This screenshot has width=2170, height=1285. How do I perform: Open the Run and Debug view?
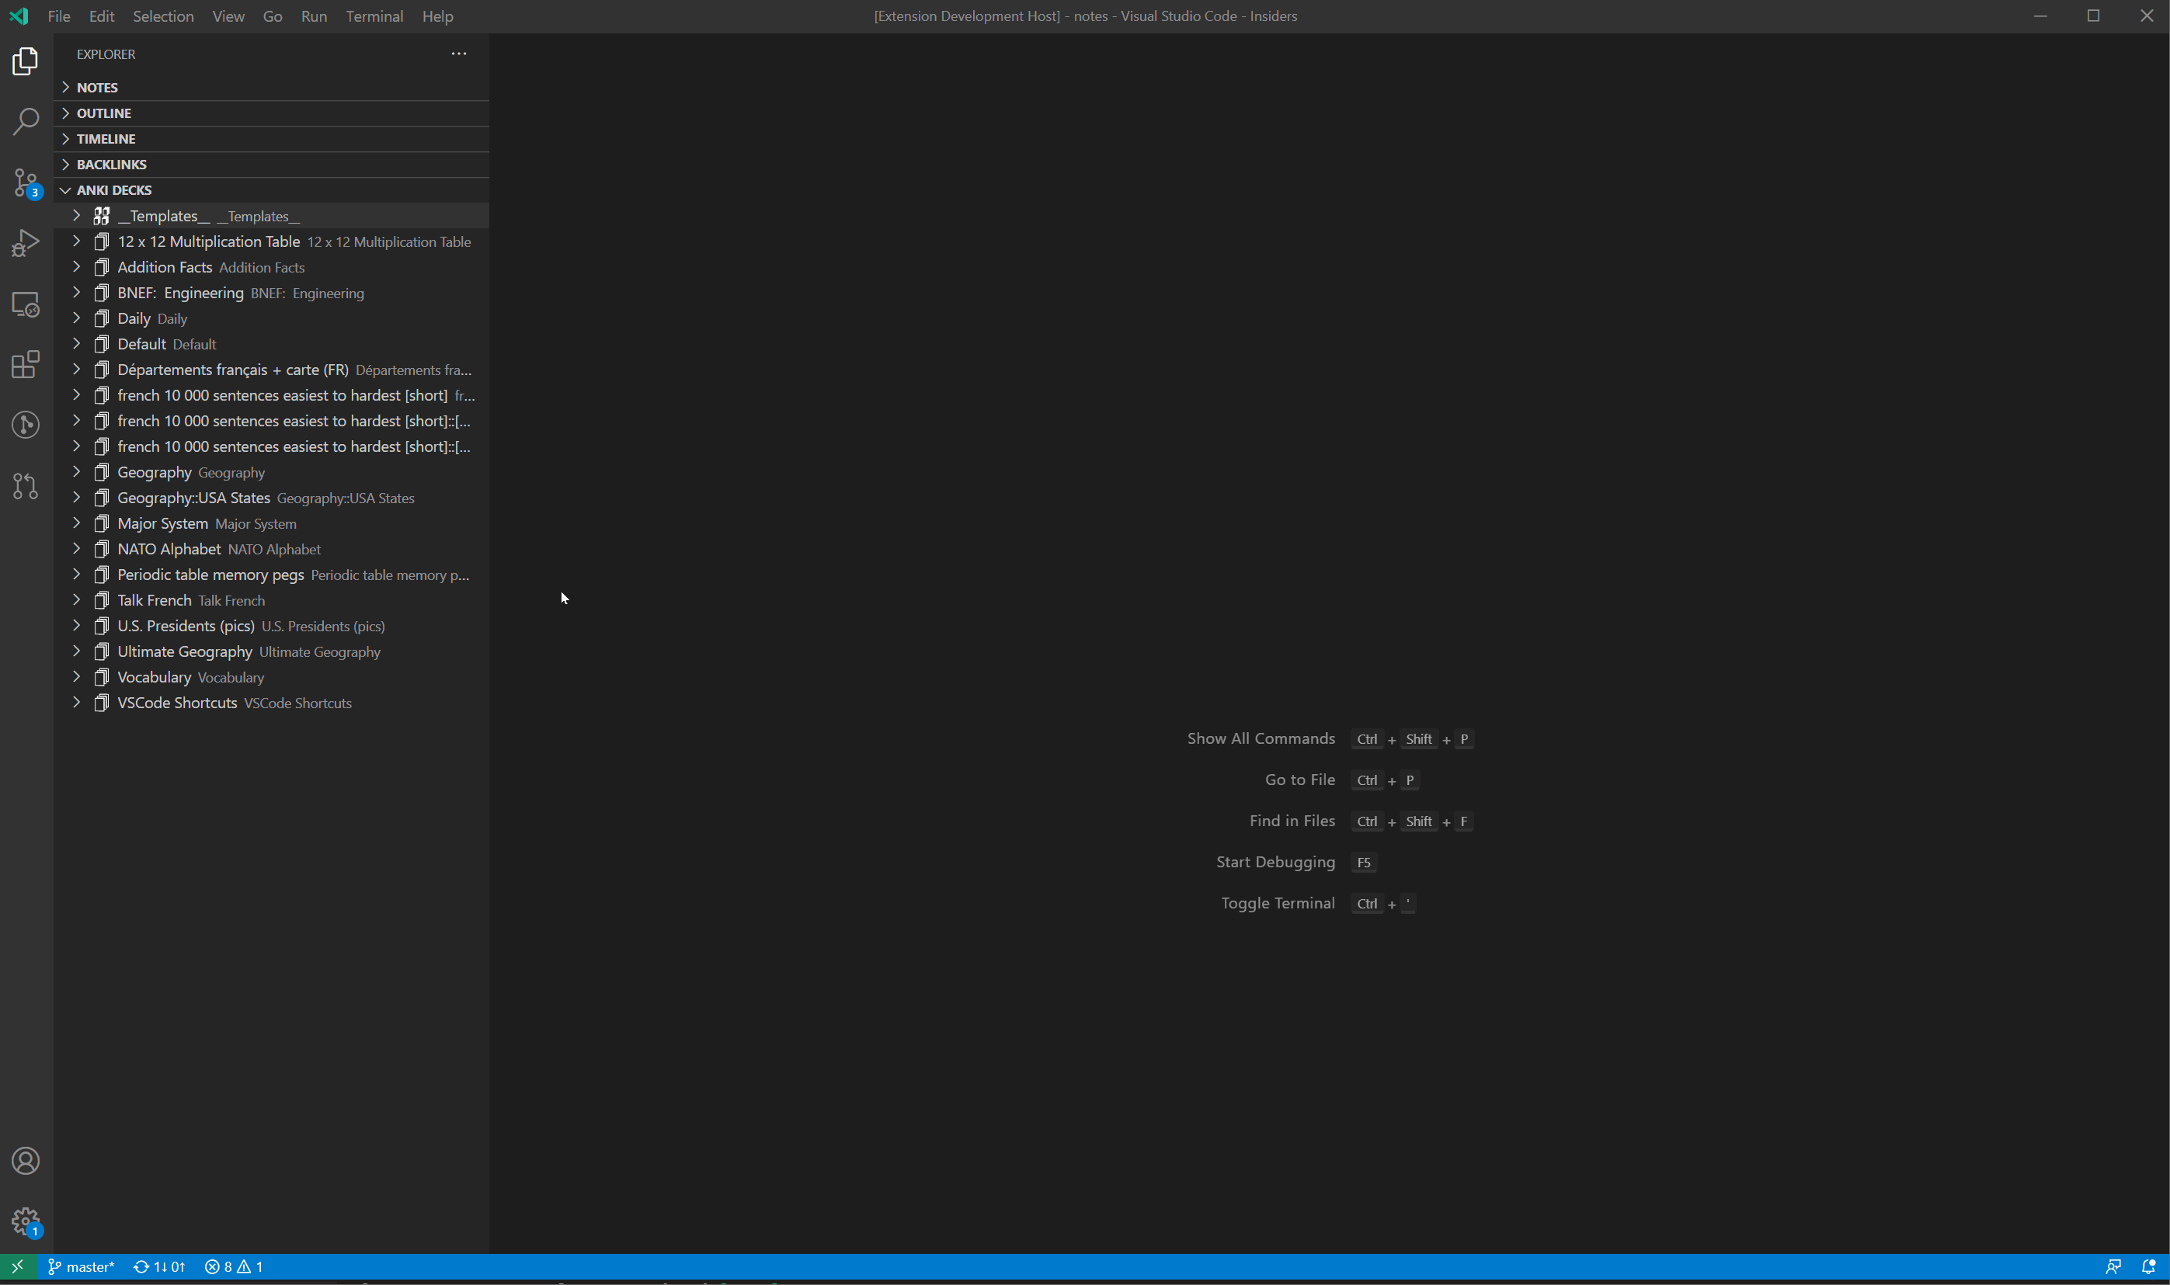point(26,243)
